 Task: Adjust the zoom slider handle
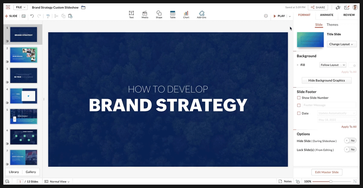(331, 181)
